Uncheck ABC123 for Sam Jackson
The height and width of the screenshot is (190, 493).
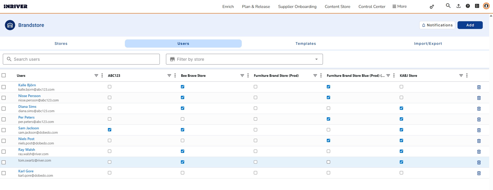(x=109, y=130)
